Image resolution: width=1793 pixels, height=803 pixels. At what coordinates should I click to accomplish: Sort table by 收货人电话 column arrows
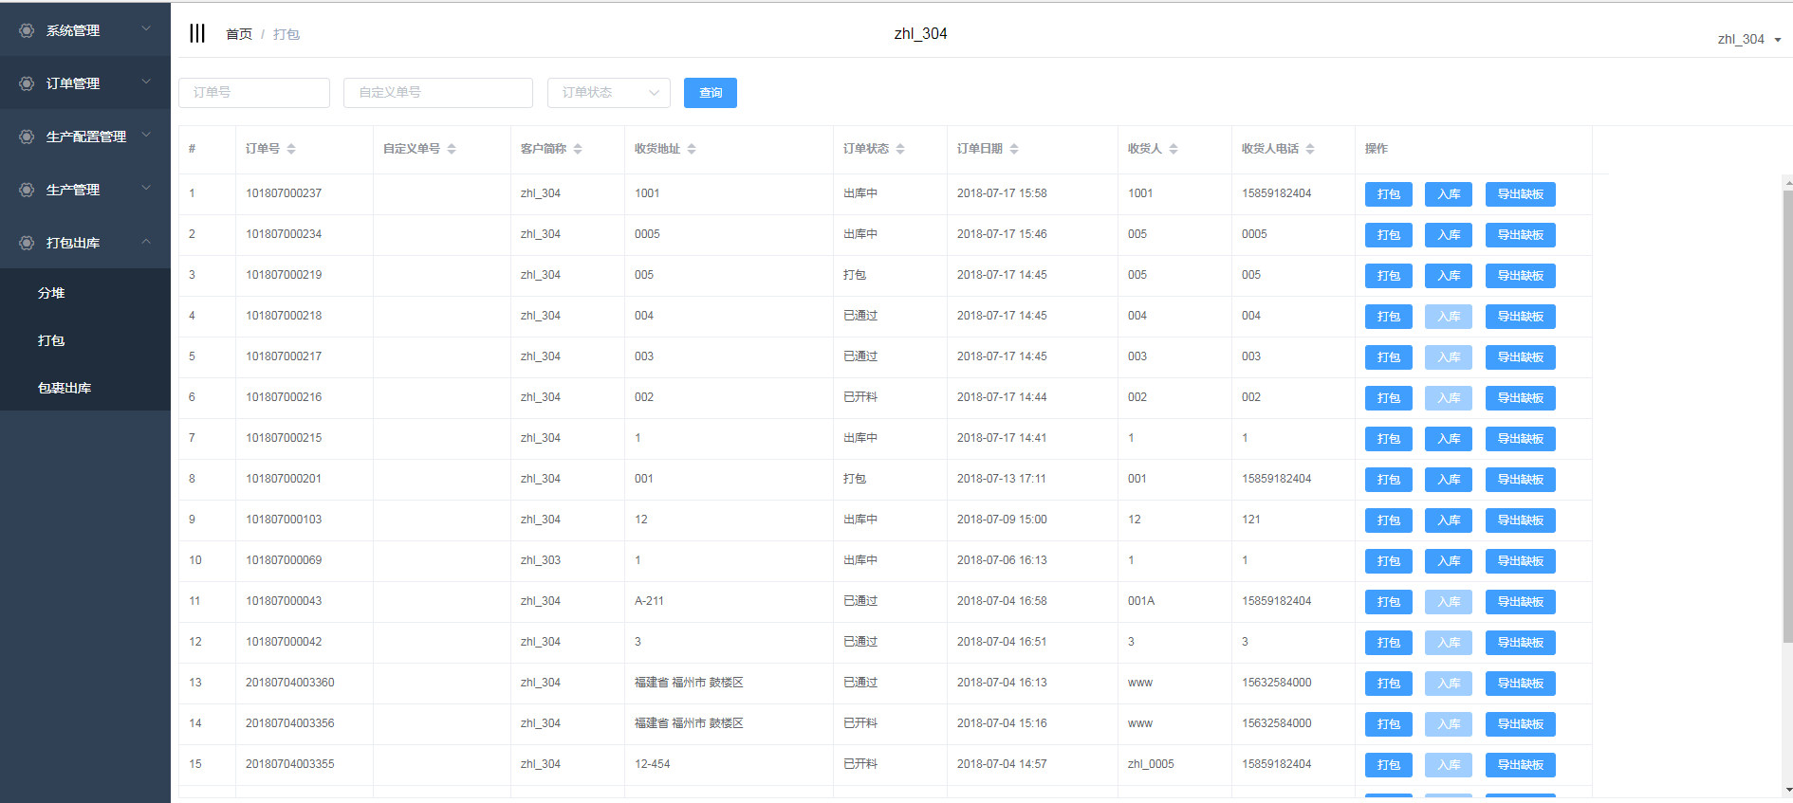pos(1310,149)
